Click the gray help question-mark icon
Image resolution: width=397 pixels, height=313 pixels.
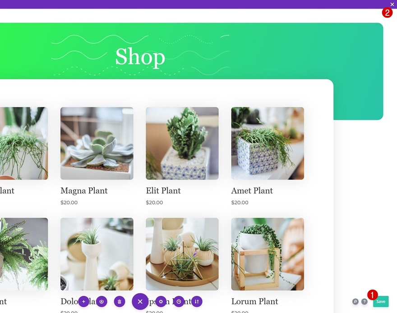pyautogui.click(x=365, y=301)
